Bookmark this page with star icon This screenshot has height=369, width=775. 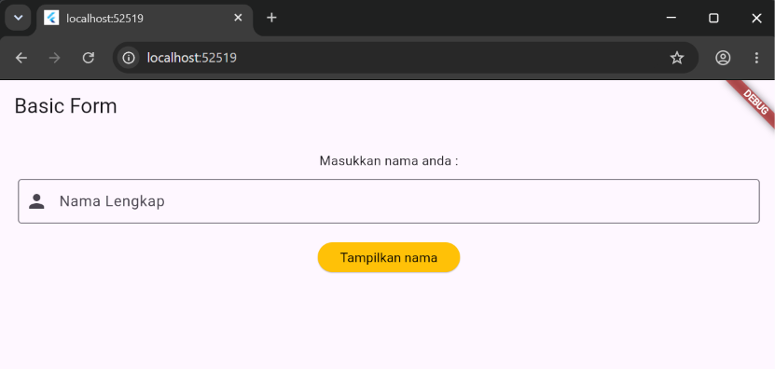pos(677,58)
